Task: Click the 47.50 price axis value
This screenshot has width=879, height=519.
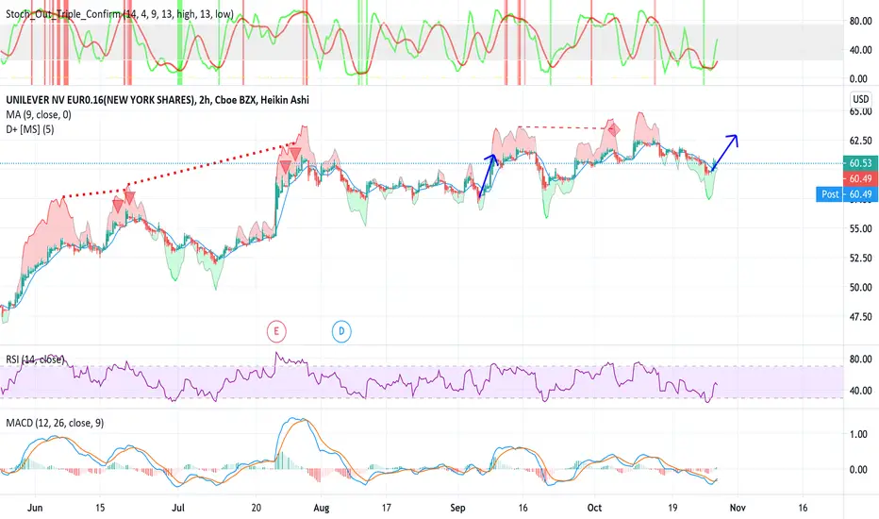Action: [x=860, y=316]
